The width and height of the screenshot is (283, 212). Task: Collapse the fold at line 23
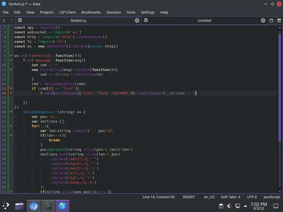[x=11, y=126]
